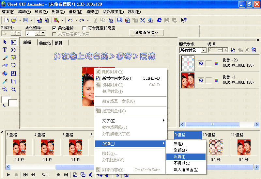This screenshot has width=261, height=179.
Task: Click the next frame button
Action: [x=58, y=174]
